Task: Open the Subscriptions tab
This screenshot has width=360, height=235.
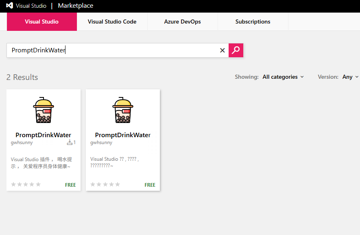Action: 253,22
